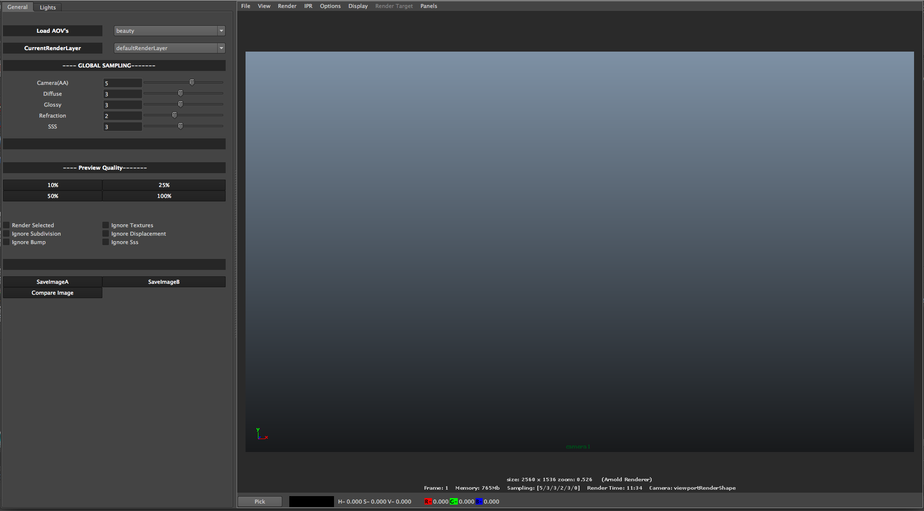
Task: Click the Camera(AA) slider handle
Action: [x=192, y=82]
